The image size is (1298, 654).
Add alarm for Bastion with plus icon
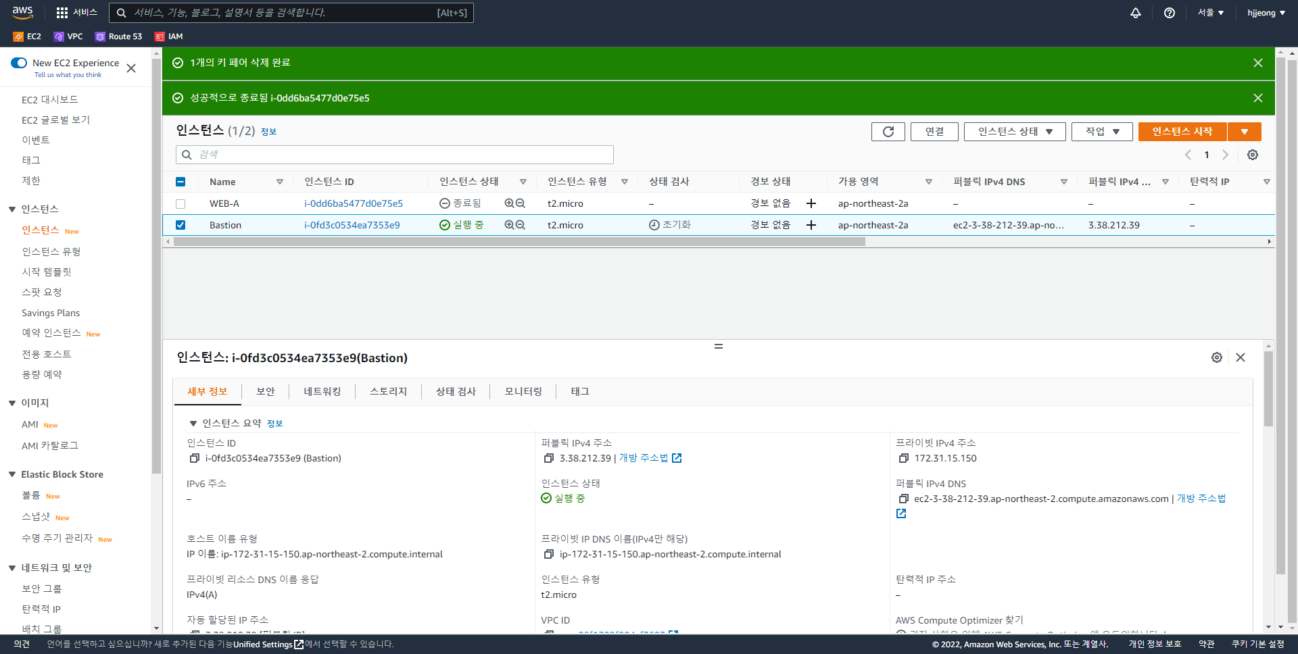click(x=811, y=225)
